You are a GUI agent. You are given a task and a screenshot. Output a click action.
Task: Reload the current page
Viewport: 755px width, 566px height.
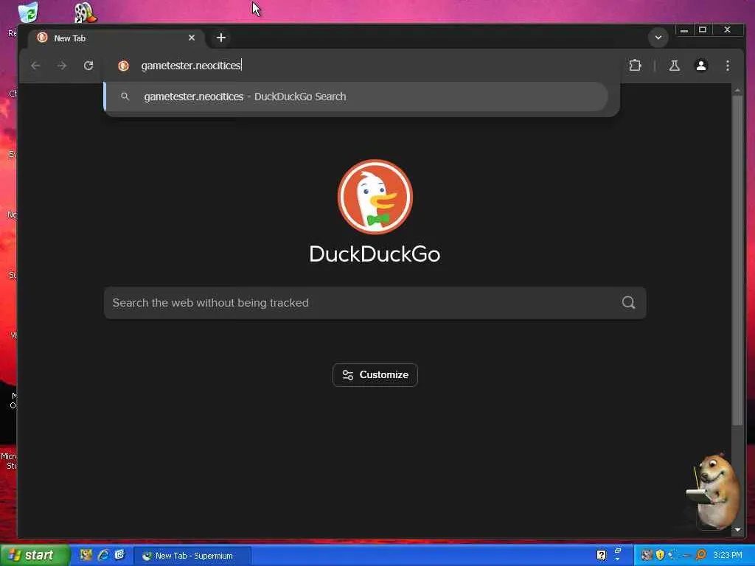click(x=88, y=66)
